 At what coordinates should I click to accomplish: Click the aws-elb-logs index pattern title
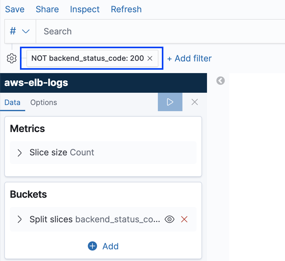(36, 83)
